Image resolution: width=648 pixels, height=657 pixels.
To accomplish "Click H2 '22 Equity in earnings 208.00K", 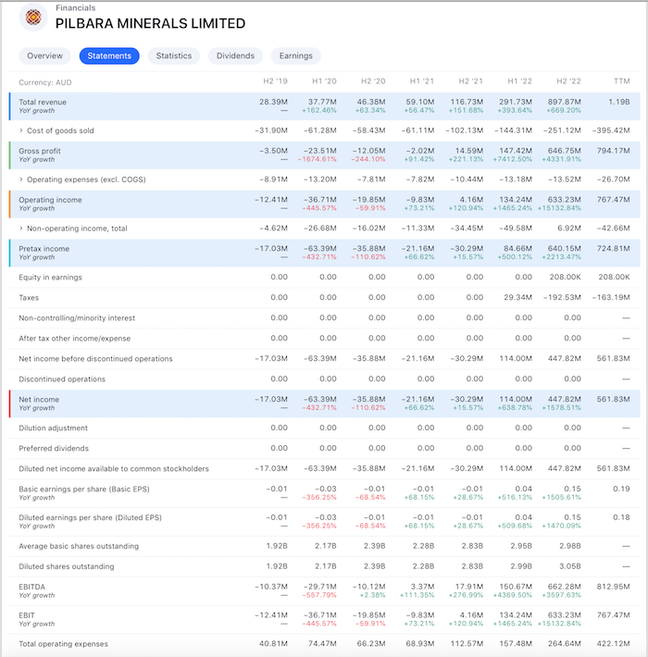I will click(x=565, y=277).
